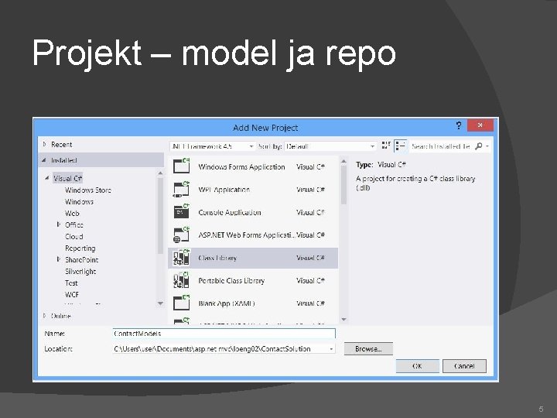Select the Portable Class Library icon

pos(181,280)
